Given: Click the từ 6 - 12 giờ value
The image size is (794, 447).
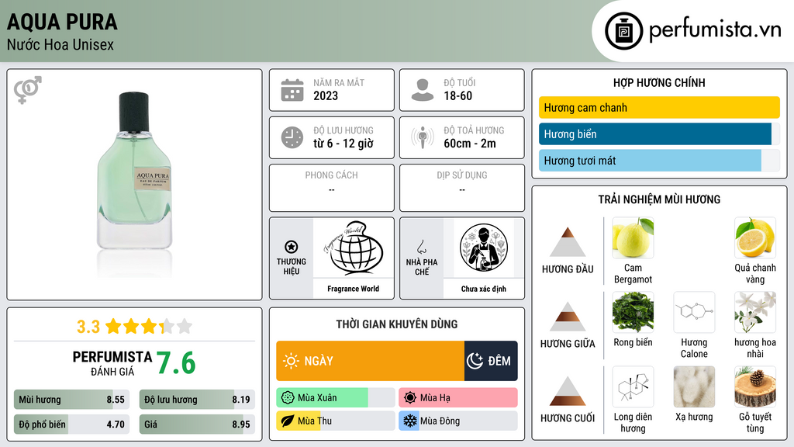Looking at the screenshot, I should pyautogui.click(x=343, y=144).
